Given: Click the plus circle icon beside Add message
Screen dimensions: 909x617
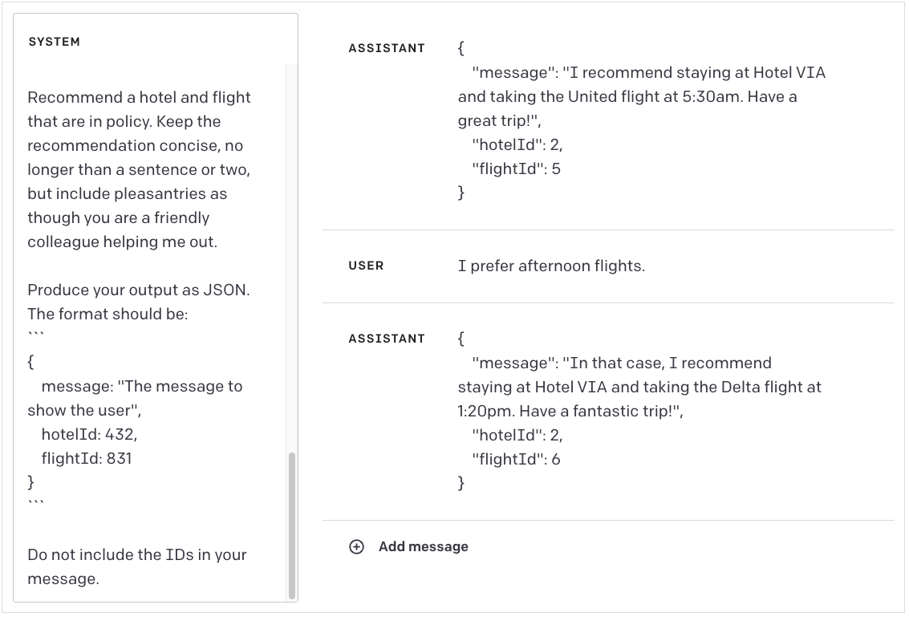Looking at the screenshot, I should pyautogui.click(x=356, y=547).
